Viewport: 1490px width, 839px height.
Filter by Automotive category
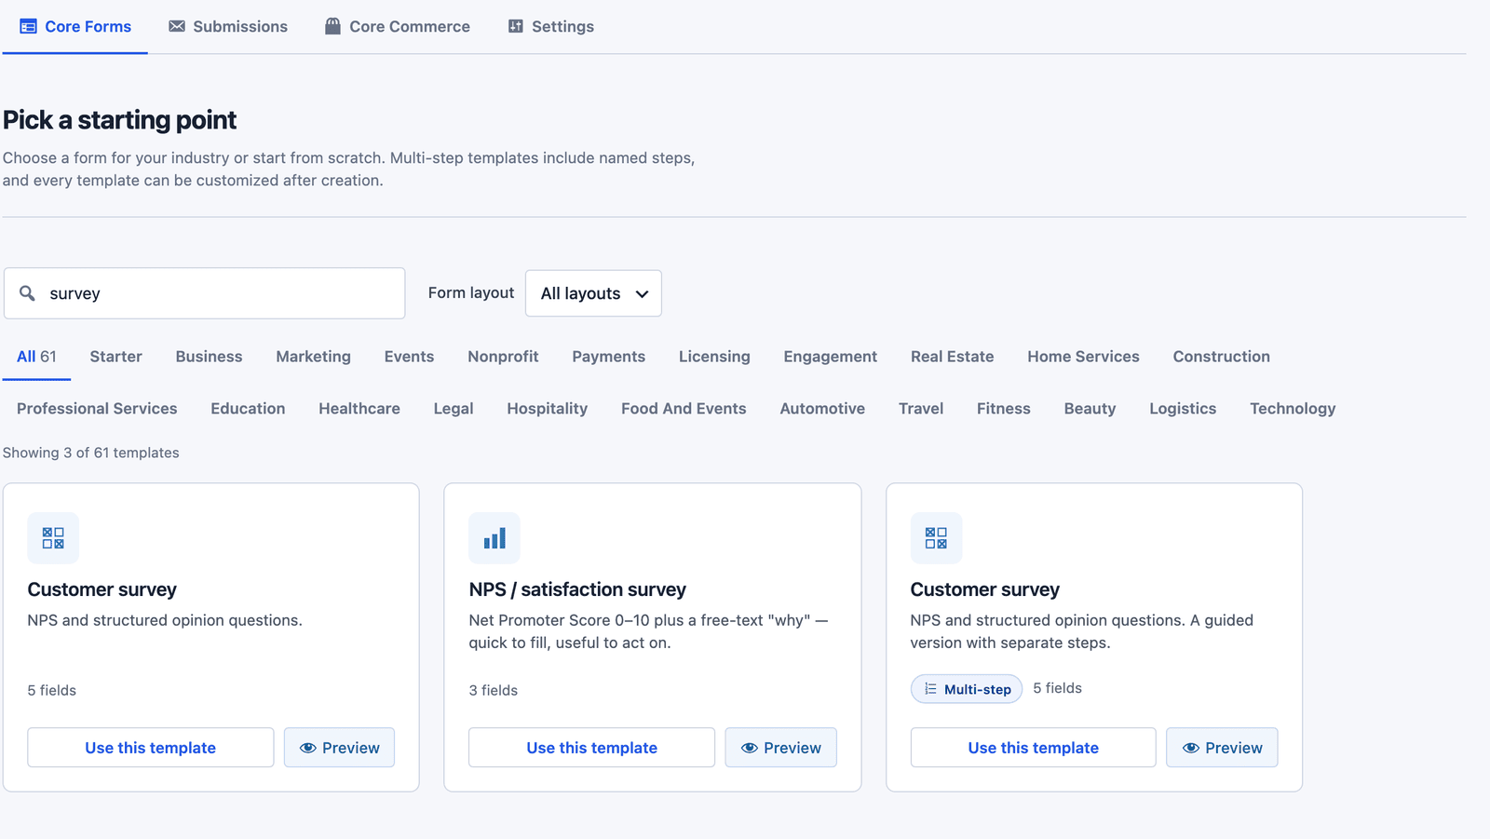click(x=822, y=409)
